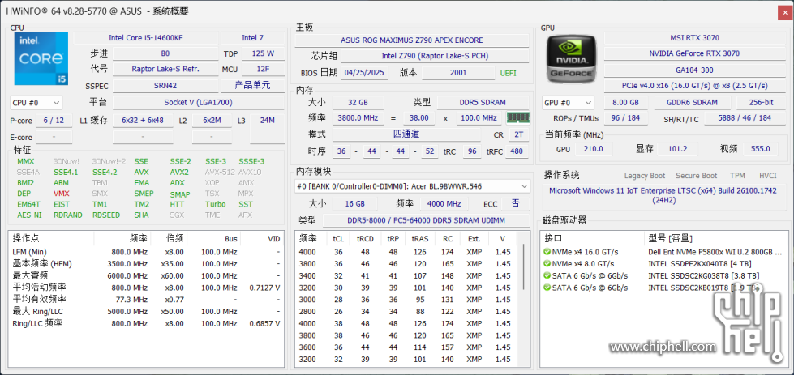This screenshot has height=375, width=794.
Task: Click the memory size 32 GB value
Action: [358, 102]
